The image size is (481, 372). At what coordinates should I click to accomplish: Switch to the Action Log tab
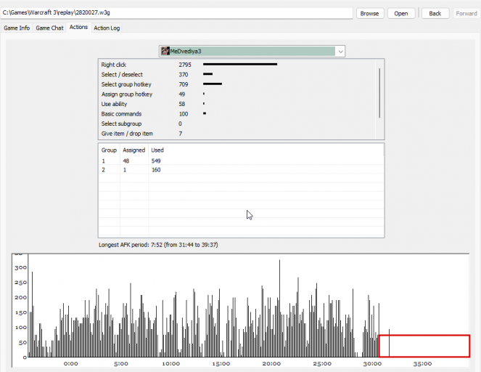point(107,28)
